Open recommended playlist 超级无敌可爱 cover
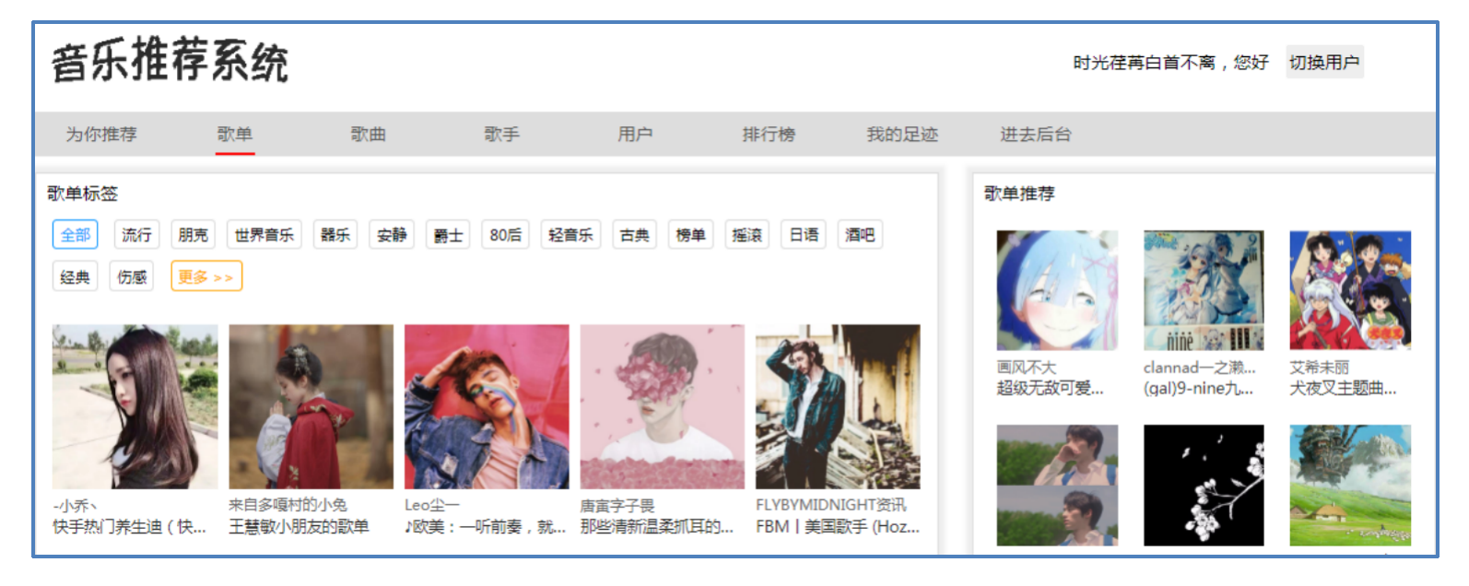The width and height of the screenshot is (1469, 586). click(1057, 290)
